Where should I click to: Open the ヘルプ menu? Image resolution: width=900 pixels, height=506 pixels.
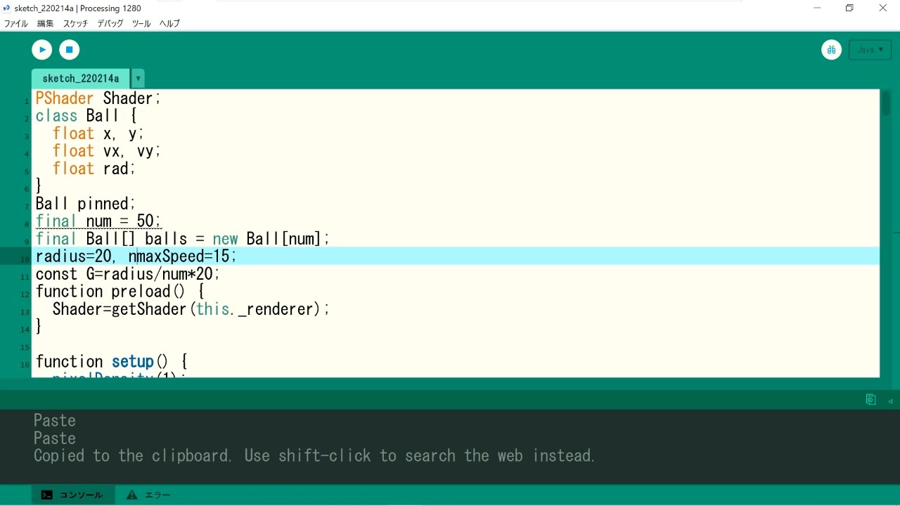[x=169, y=23]
